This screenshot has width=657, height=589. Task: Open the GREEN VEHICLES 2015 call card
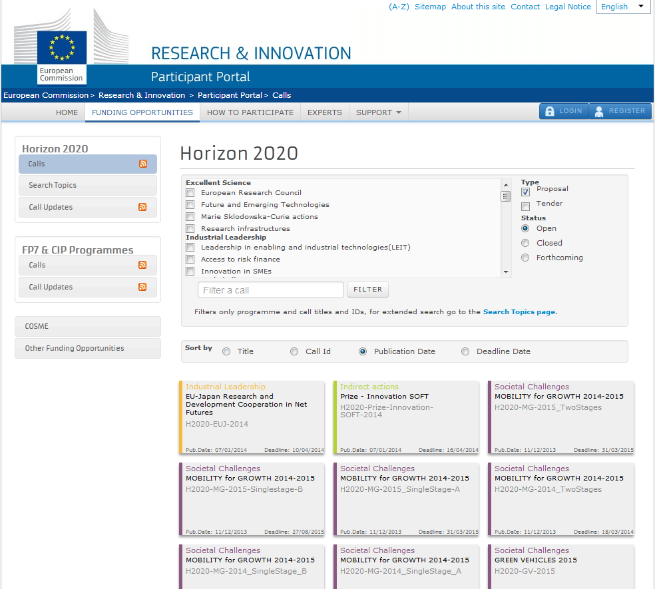point(561,567)
